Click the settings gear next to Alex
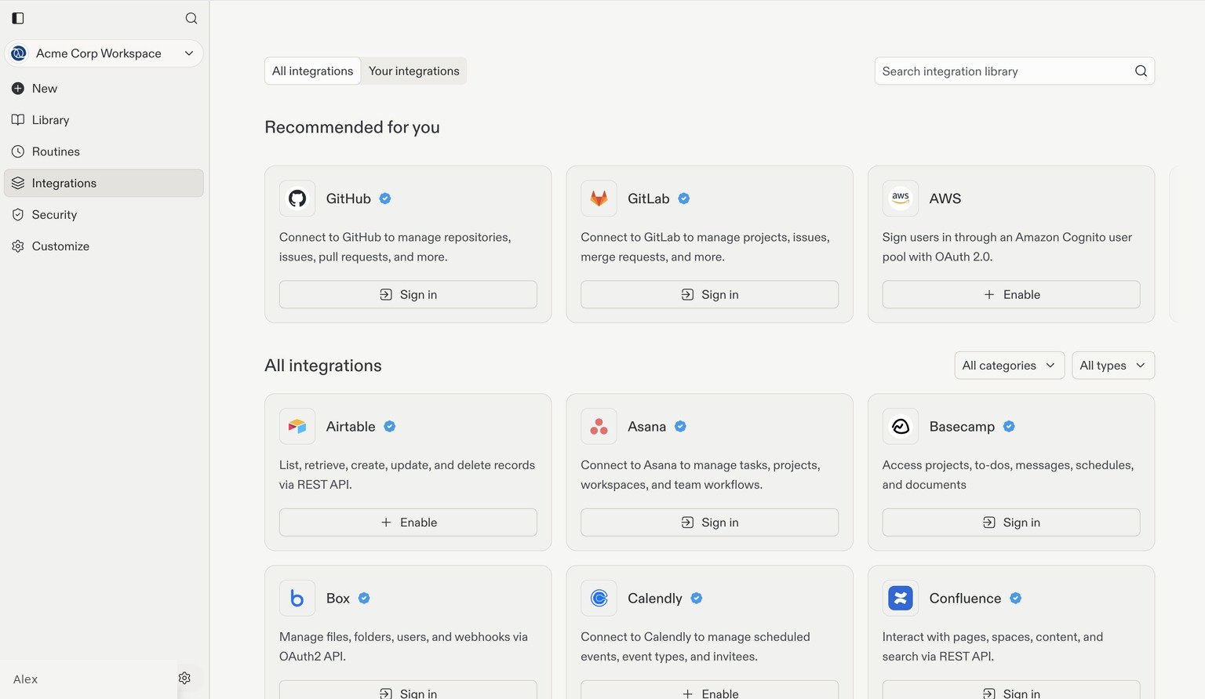Viewport: 1205px width, 699px height. coord(184,678)
